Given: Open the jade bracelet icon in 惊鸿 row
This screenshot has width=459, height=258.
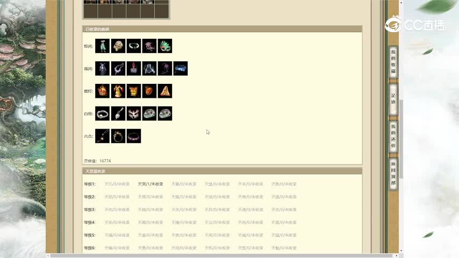Looking at the screenshot, I should [x=134, y=46].
